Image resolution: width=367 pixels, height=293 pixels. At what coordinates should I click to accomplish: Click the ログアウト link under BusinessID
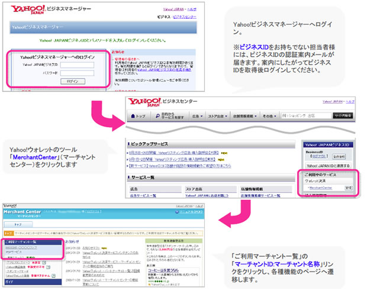pyautogui.click(x=319, y=156)
